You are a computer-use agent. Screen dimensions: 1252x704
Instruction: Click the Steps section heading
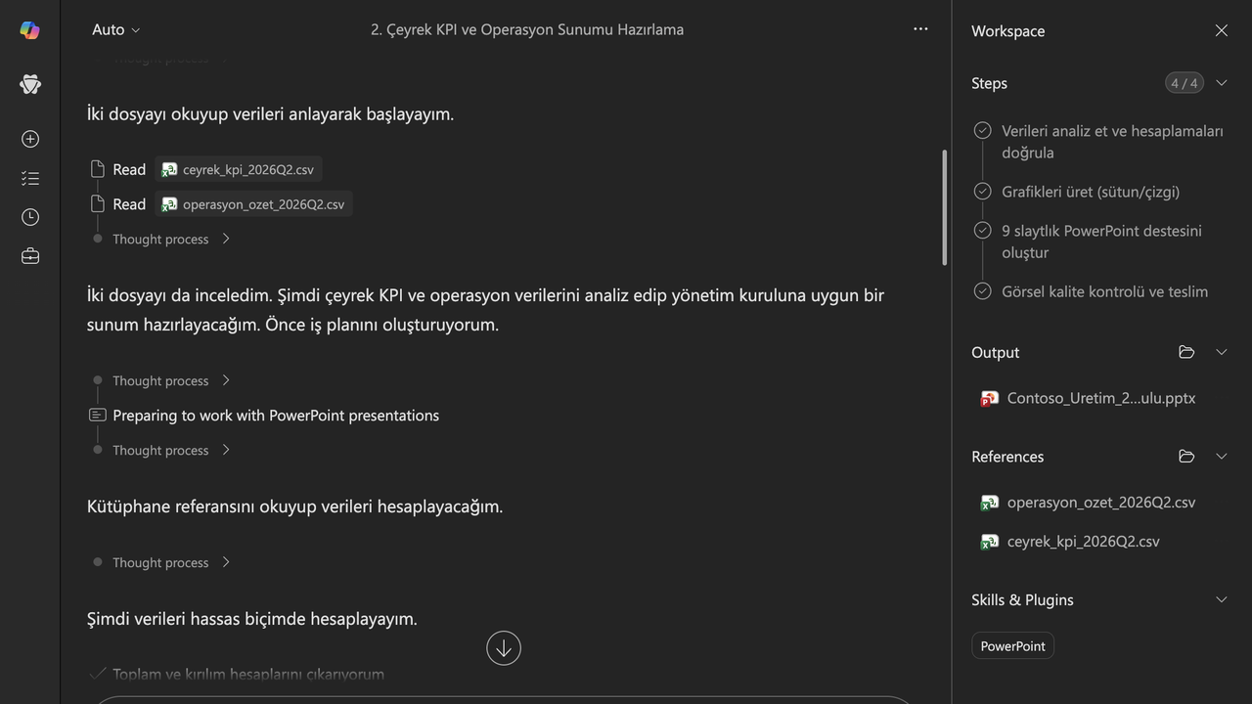989,83
